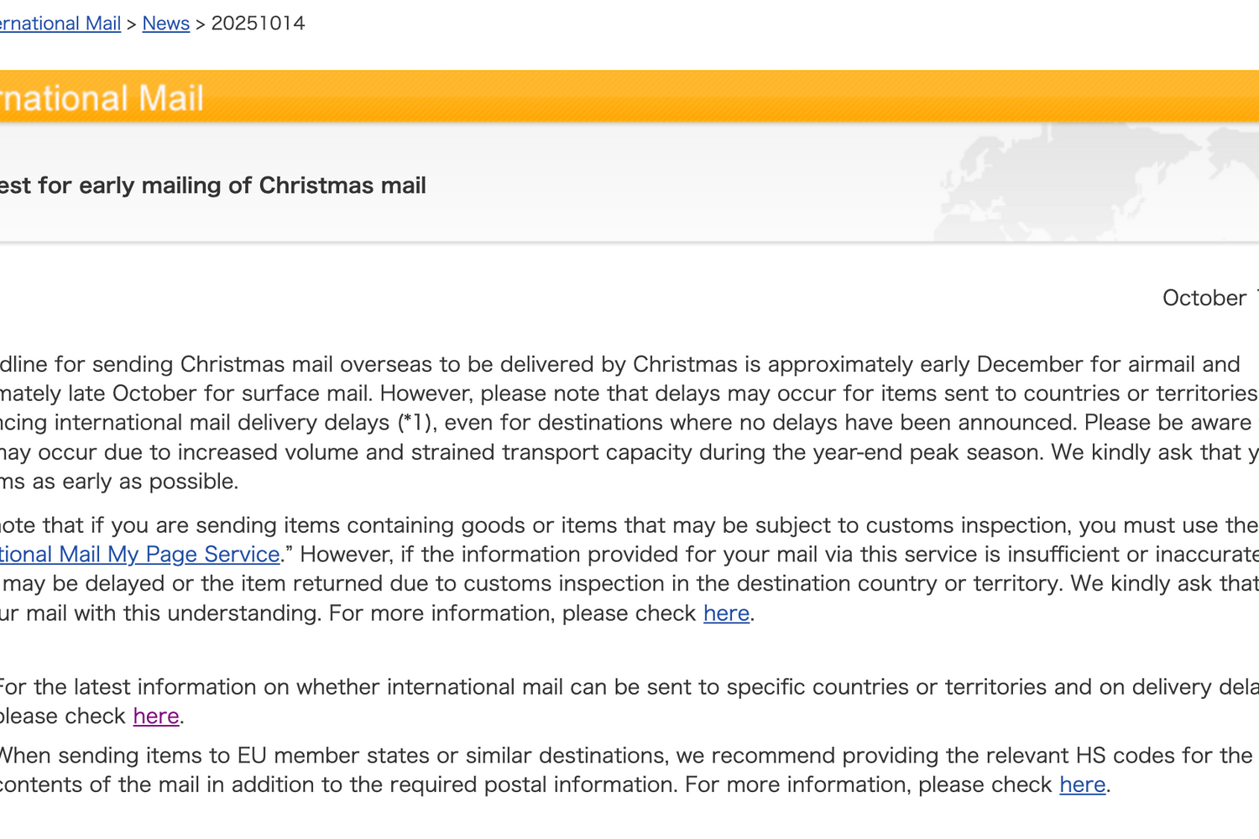
Task: Click the orange International Mail banner
Action: [588, 96]
